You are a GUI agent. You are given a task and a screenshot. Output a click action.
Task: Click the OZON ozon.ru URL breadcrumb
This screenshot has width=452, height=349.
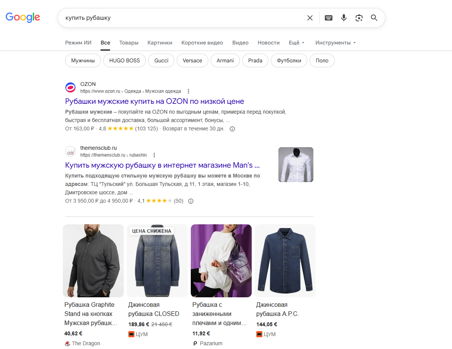tap(131, 91)
